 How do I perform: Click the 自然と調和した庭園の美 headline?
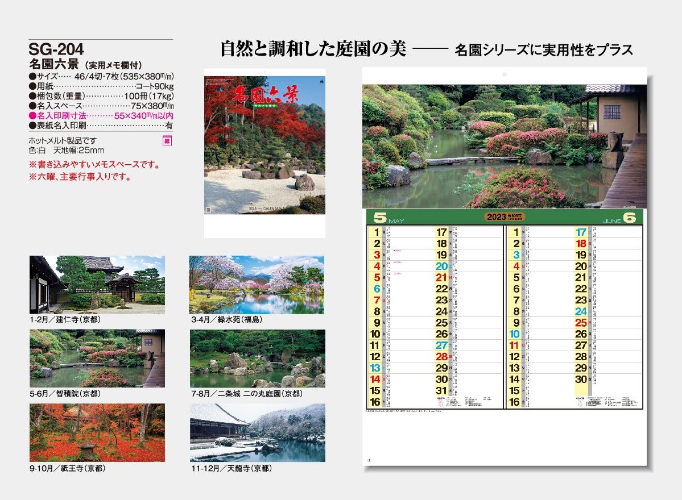(313, 50)
